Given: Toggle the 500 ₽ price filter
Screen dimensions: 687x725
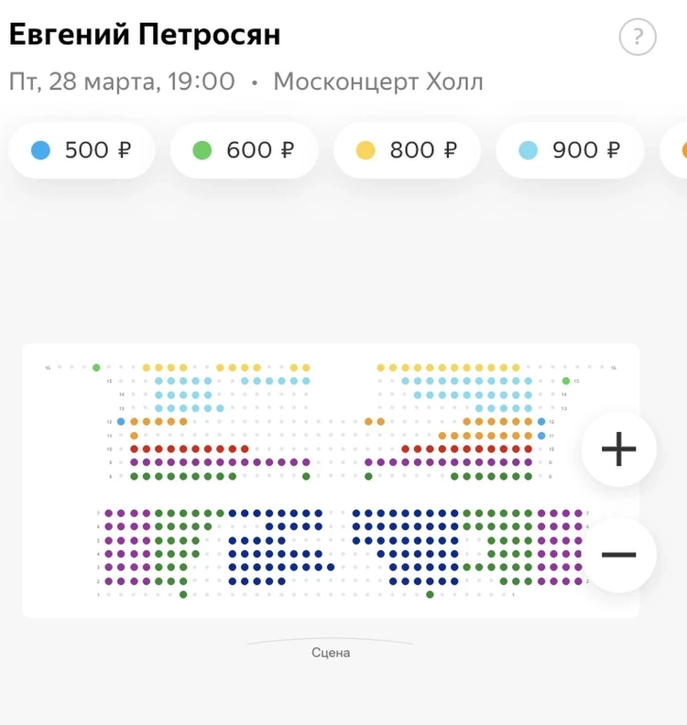Looking at the screenshot, I should pos(82,150).
